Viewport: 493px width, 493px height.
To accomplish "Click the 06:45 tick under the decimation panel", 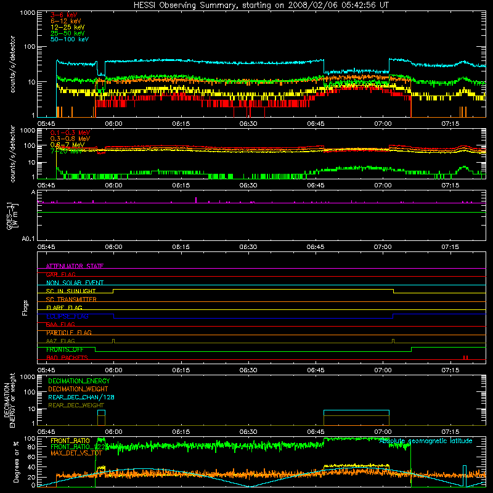I will pyautogui.click(x=316, y=432).
